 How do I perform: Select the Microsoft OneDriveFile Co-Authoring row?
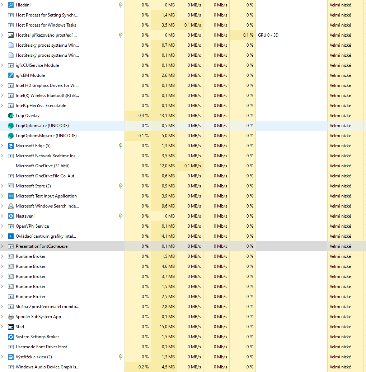pos(183,176)
